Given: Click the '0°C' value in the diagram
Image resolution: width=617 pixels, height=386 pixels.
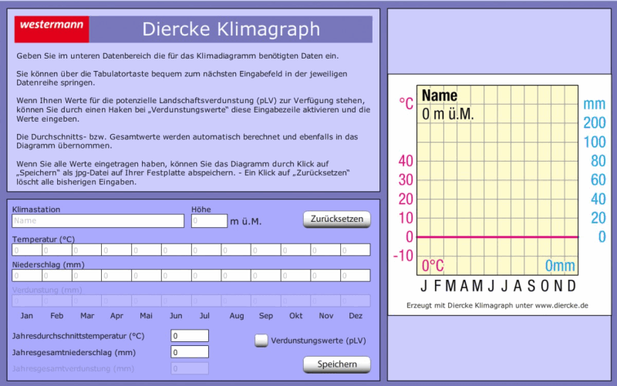Looking at the screenshot, I should tap(433, 266).
